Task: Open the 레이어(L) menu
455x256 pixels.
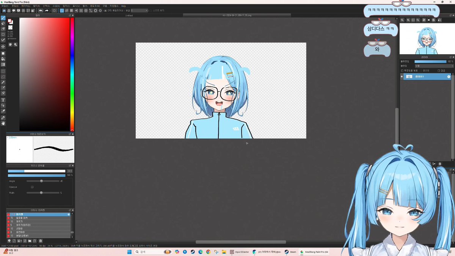Action: tap(25, 6)
